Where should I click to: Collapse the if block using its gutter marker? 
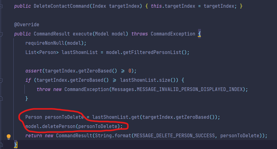point(1,81)
